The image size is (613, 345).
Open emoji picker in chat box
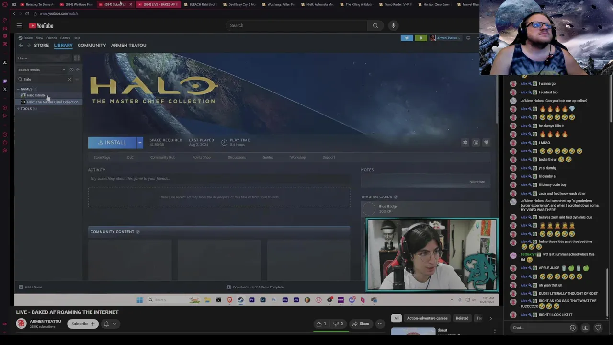(x=573, y=328)
